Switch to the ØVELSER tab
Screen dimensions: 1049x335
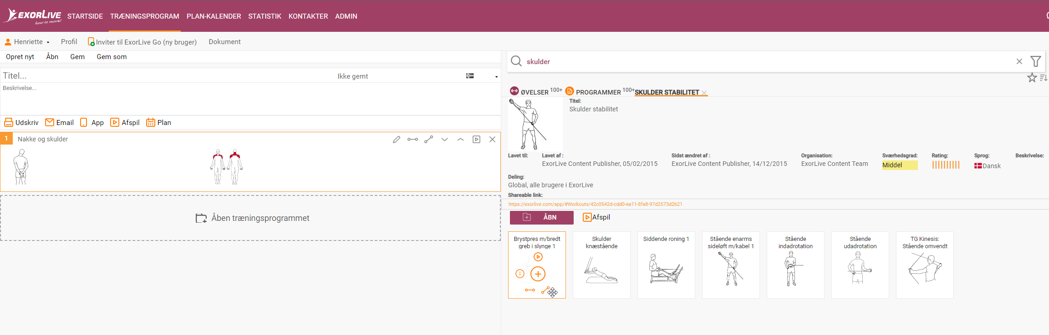point(535,91)
